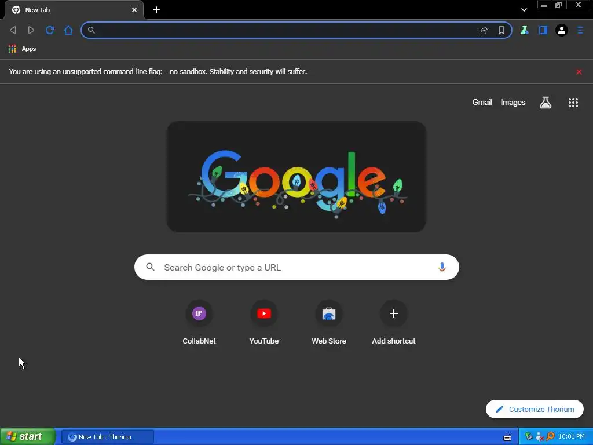Click the taskbar clock 10:01 PM
The height and width of the screenshot is (445, 593).
(x=572, y=437)
